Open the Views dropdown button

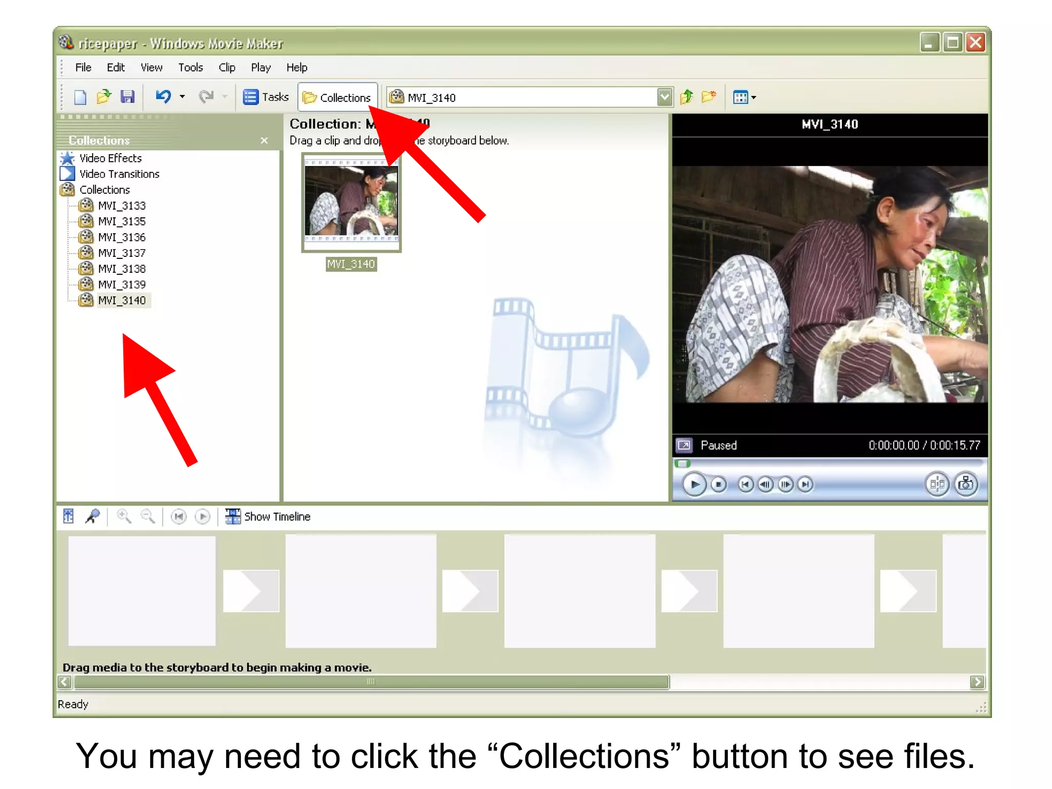coord(744,97)
